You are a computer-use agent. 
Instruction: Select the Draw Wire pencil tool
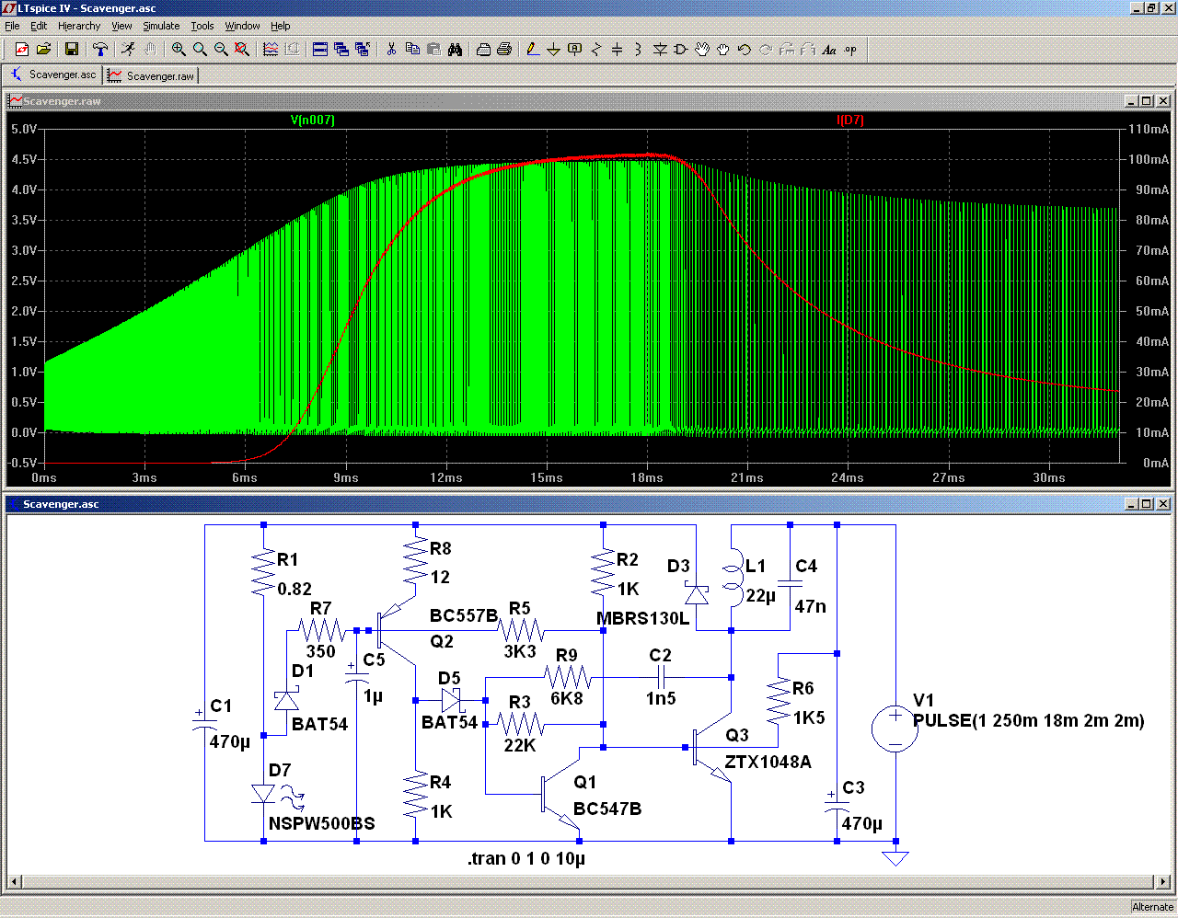(532, 50)
